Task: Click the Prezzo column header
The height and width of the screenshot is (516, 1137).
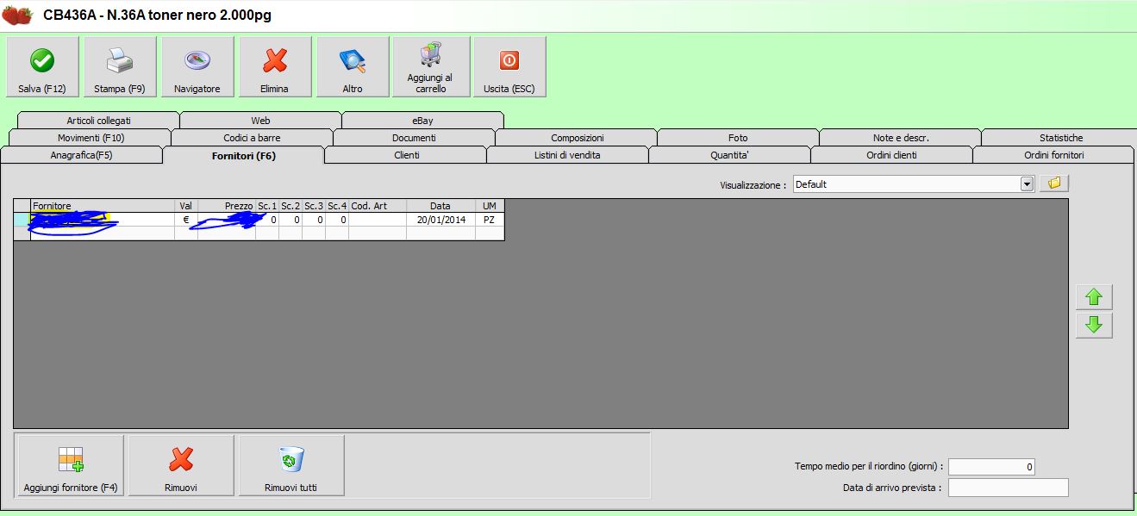Action: (227, 206)
